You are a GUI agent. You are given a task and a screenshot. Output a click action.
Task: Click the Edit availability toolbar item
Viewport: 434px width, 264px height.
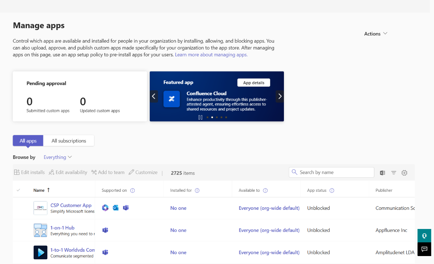[68, 172]
